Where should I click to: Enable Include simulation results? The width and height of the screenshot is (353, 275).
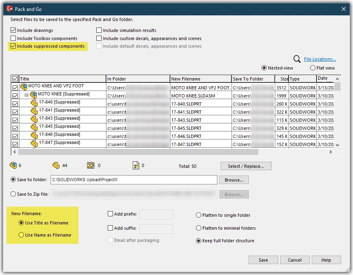[x=99, y=30]
